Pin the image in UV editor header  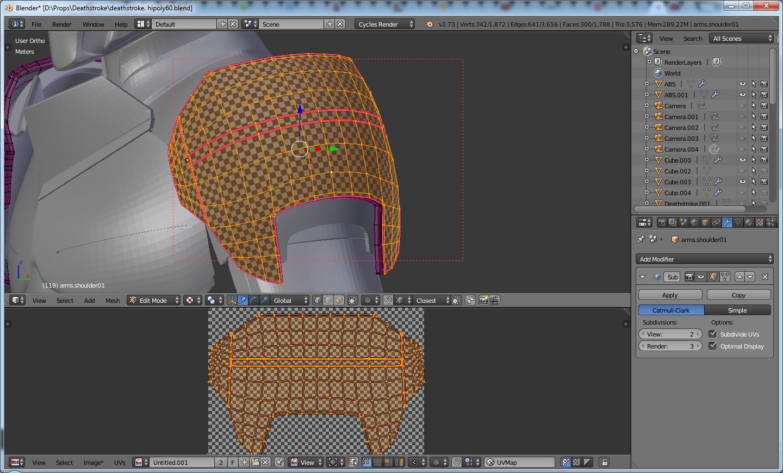click(279, 462)
